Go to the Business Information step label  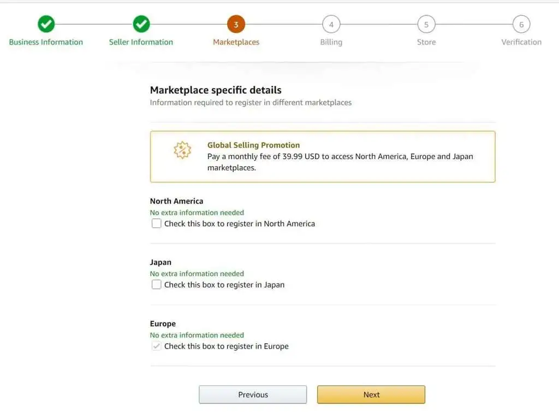46,42
